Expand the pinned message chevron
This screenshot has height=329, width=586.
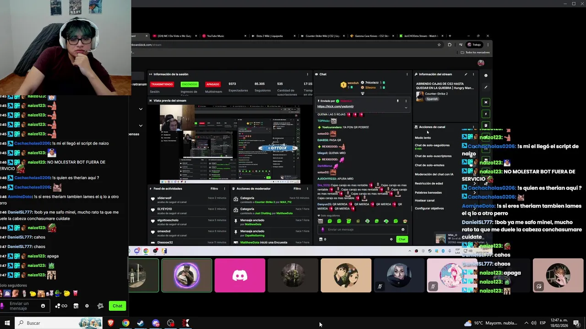click(x=406, y=107)
